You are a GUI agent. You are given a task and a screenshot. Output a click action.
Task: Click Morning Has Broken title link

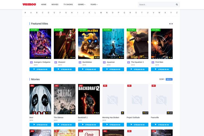111,118
